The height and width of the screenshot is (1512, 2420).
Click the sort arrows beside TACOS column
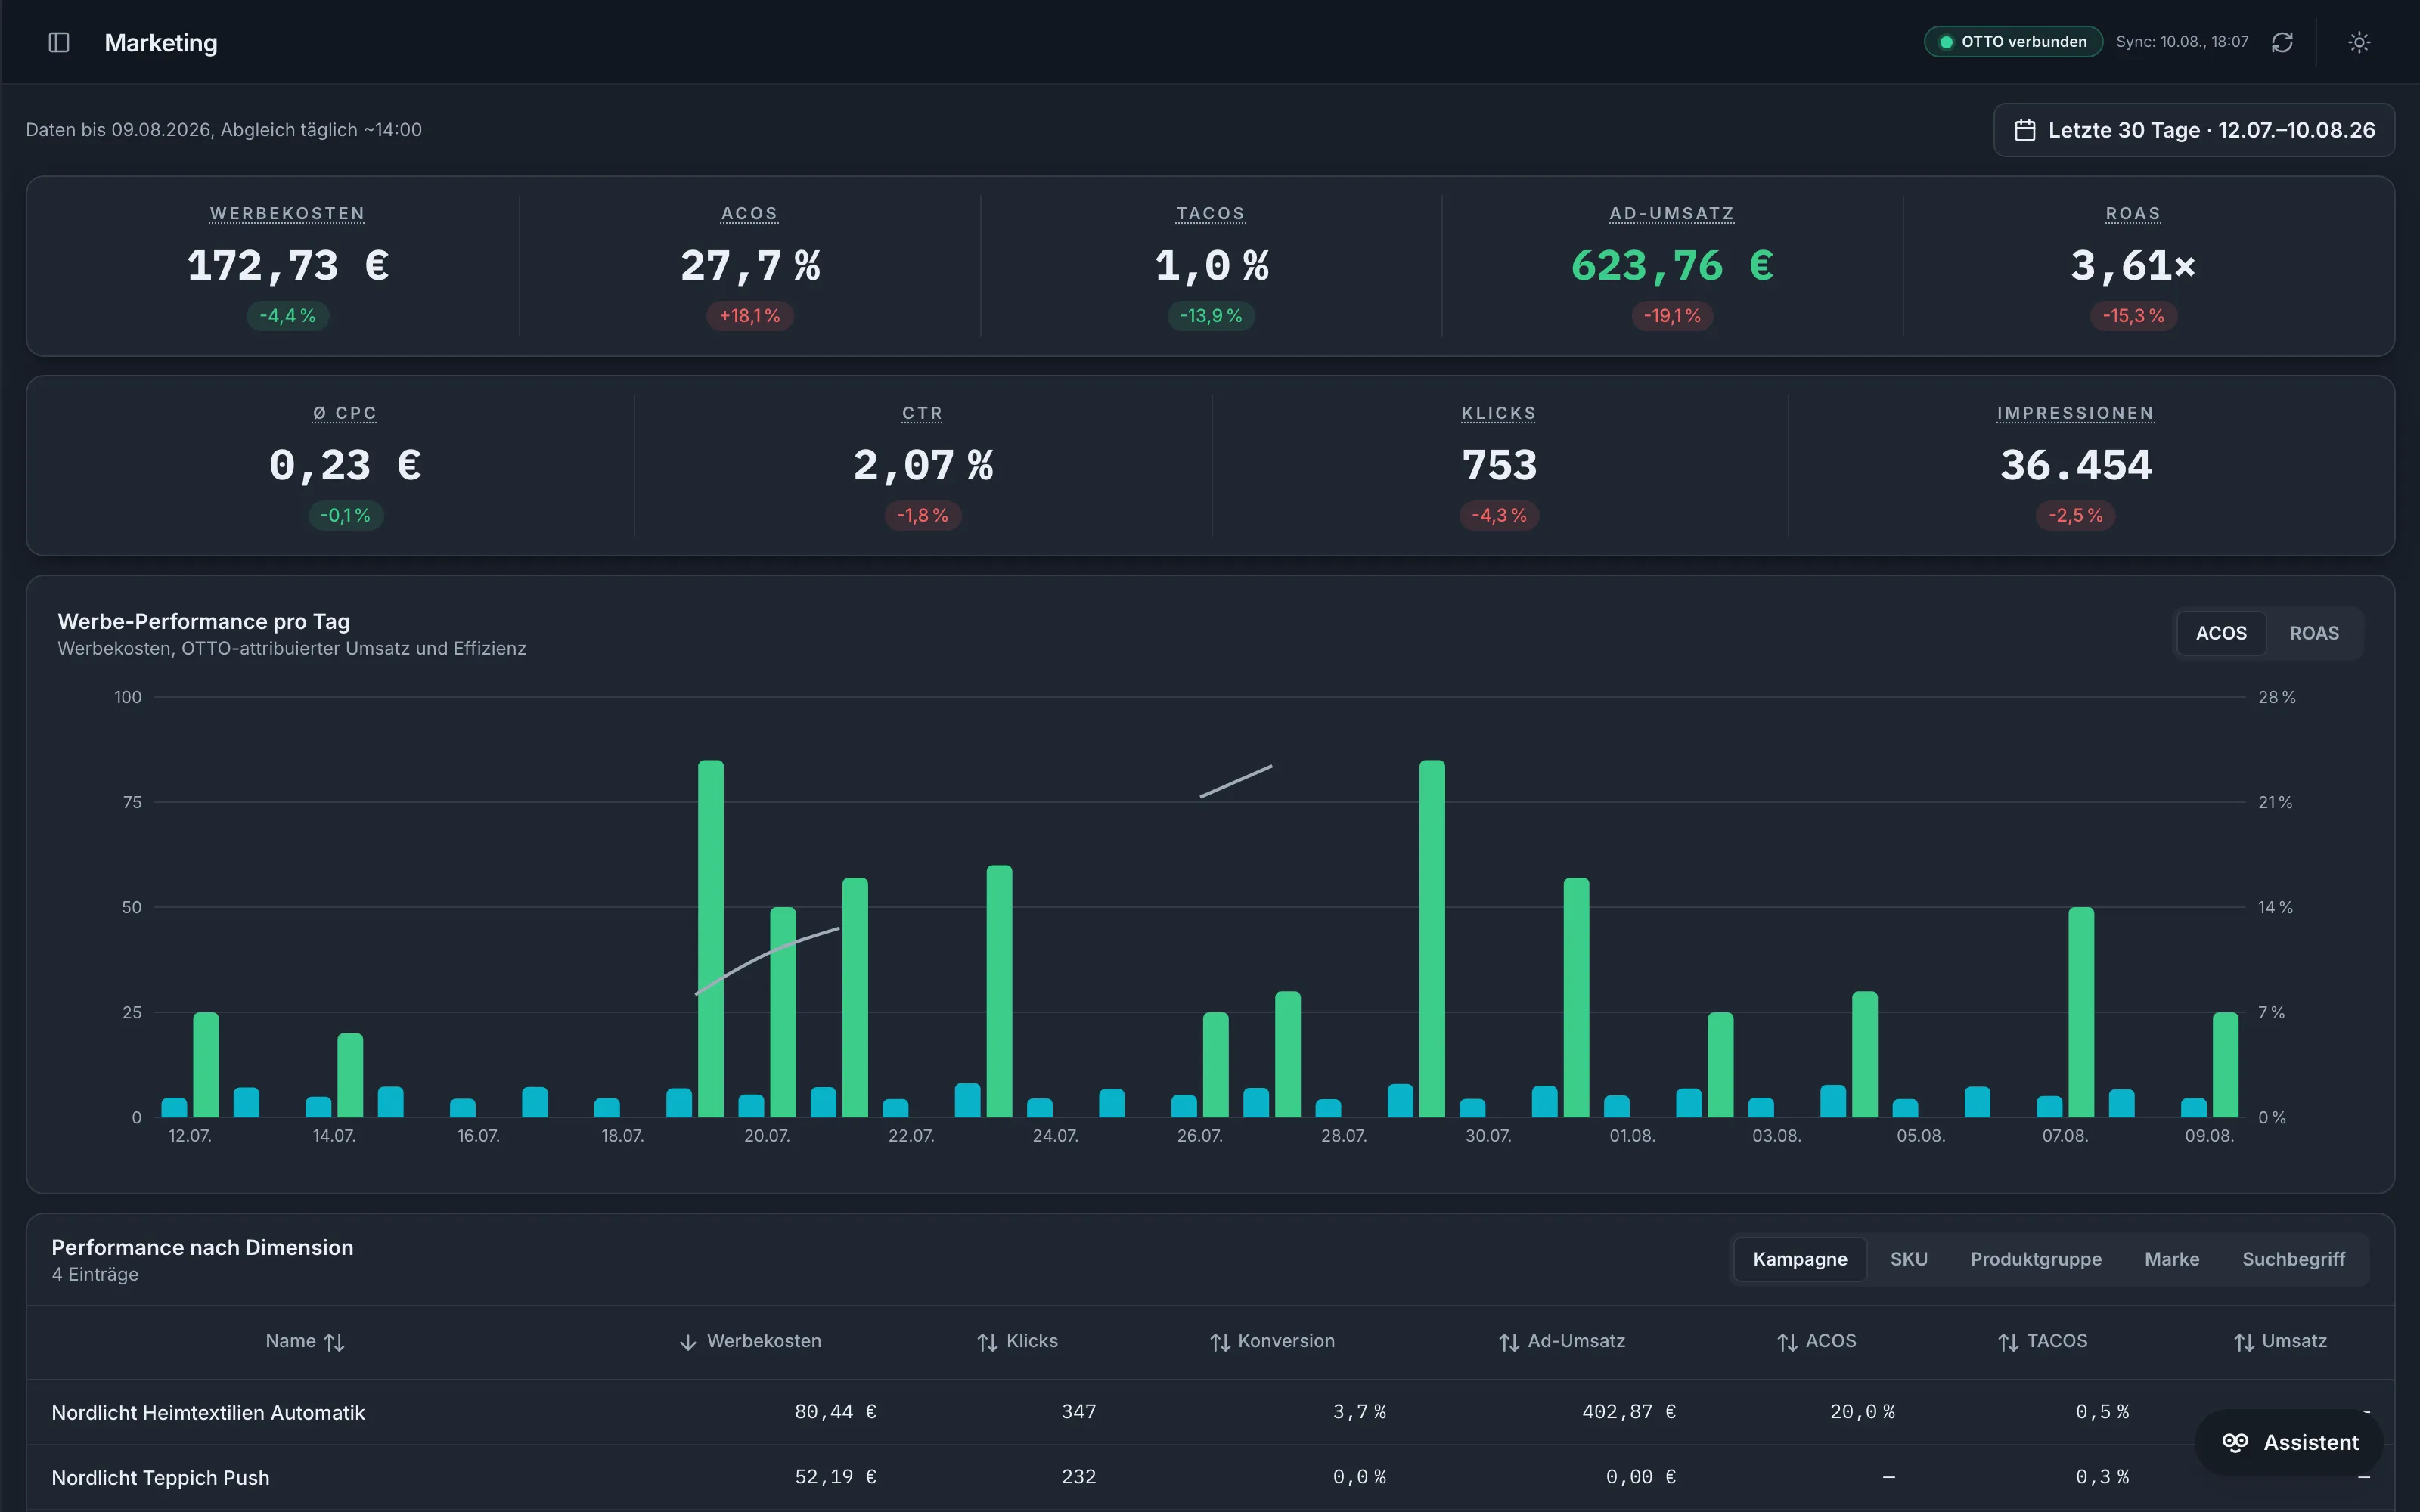click(x=2008, y=1342)
